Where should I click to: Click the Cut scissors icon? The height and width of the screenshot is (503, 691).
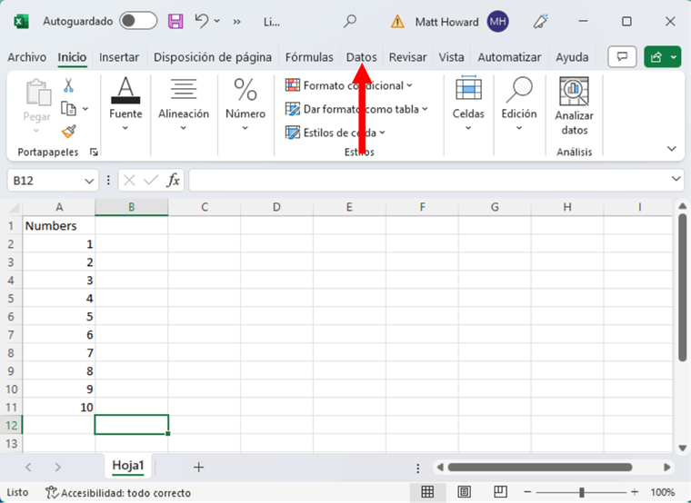pos(68,85)
